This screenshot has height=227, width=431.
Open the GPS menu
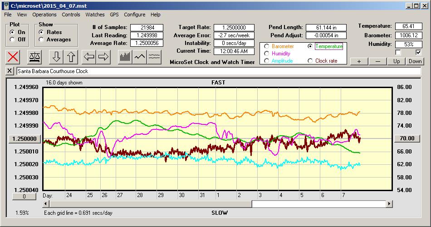(114, 15)
